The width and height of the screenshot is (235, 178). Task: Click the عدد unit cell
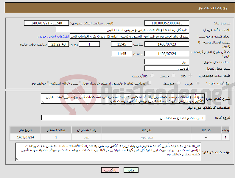(x=87, y=137)
